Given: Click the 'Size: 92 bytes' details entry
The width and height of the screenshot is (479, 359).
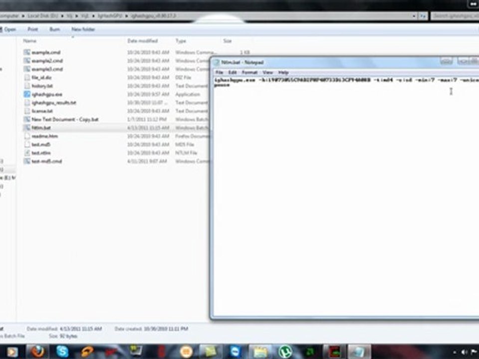Looking at the screenshot, I should pyautogui.click(x=63, y=336).
